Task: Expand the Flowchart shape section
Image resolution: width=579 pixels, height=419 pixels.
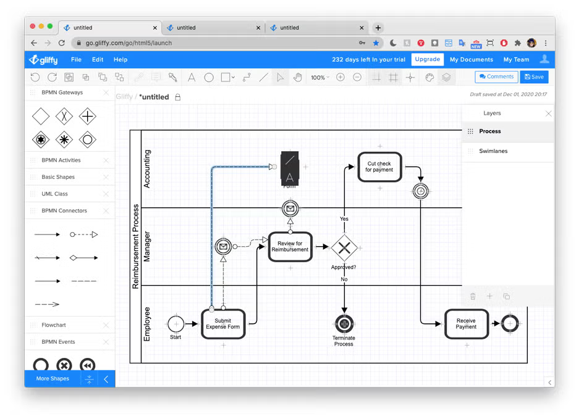Action: click(x=54, y=325)
